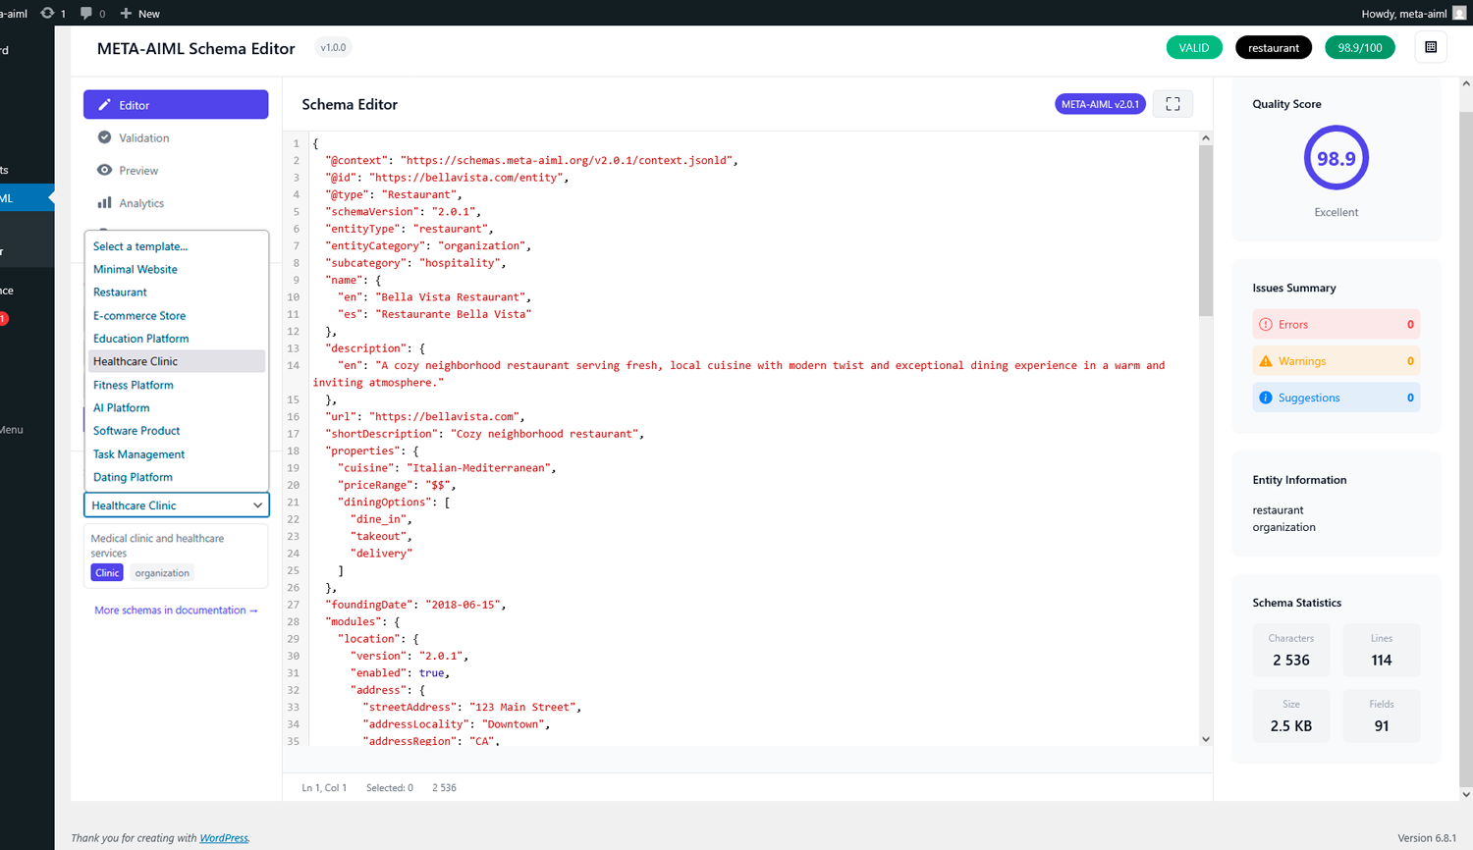
Task: Select the E-commerce Store template
Action: 177,315
